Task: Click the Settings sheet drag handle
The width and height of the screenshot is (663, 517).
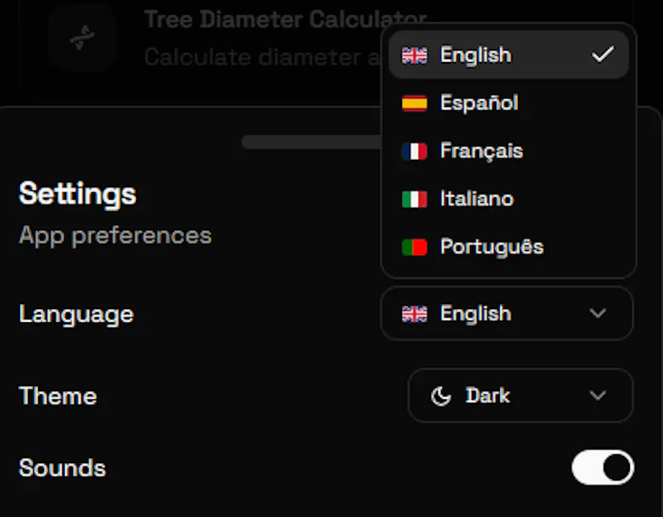Action: pos(312,142)
